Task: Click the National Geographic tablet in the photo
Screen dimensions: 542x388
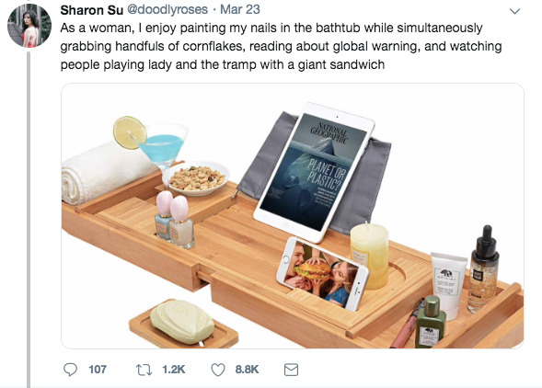Action: pyautogui.click(x=314, y=172)
